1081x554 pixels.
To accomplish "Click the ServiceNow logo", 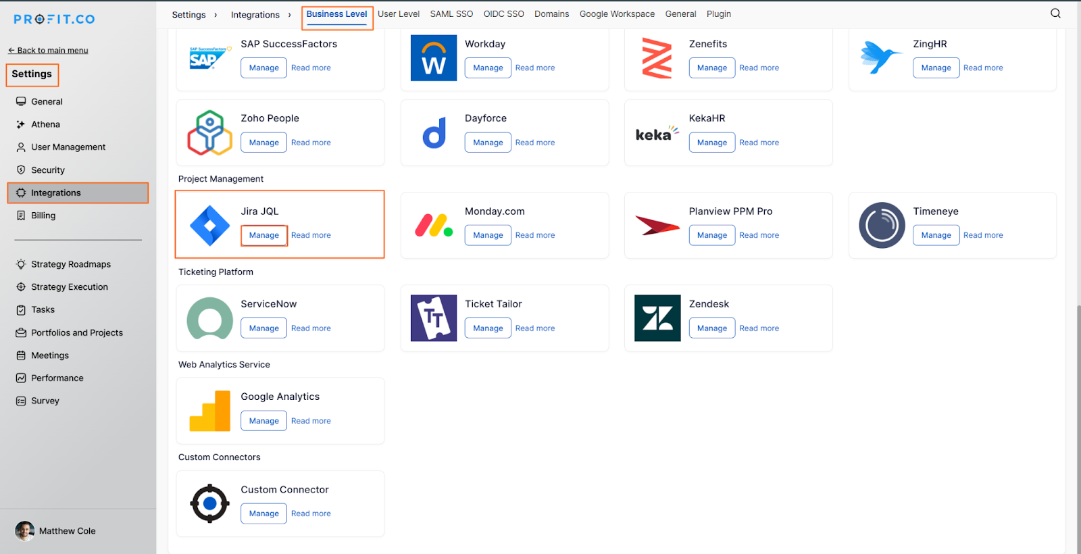I will 210,318.
